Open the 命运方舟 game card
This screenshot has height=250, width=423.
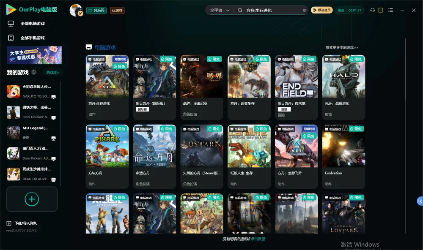154,157
